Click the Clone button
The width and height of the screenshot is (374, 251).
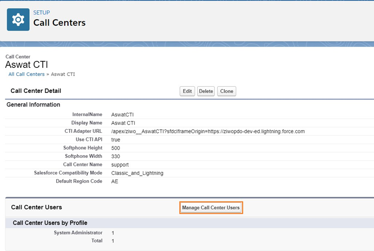[x=226, y=91]
